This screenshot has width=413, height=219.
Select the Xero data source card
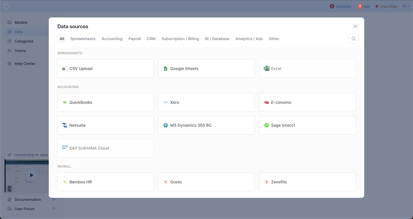click(x=206, y=102)
